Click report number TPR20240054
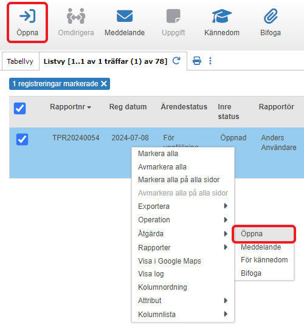This screenshot has height=328, width=304. [76, 138]
